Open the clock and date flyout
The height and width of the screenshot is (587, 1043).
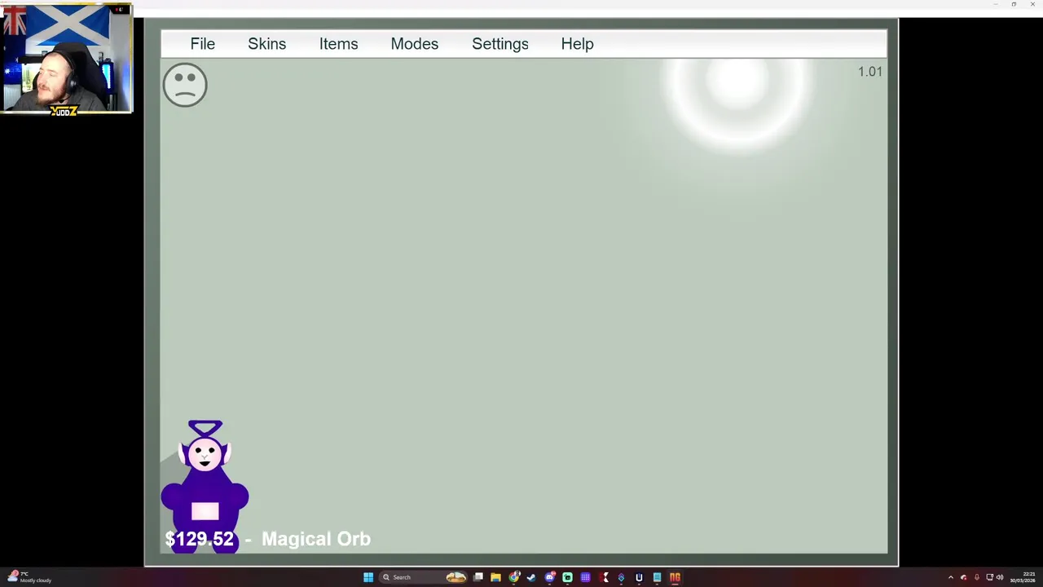(x=1023, y=577)
